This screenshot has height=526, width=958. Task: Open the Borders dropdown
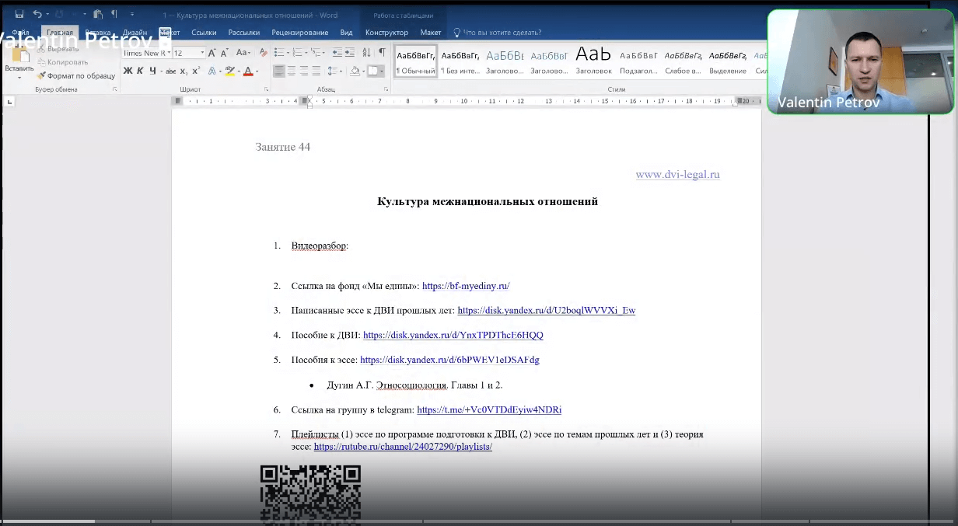coord(381,71)
